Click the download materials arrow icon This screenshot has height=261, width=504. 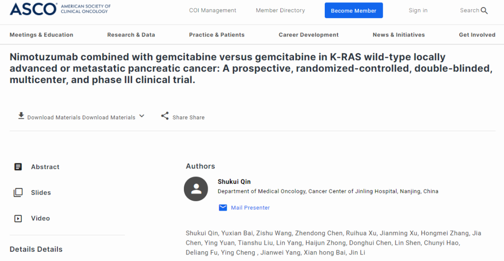[x=21, y=116]
